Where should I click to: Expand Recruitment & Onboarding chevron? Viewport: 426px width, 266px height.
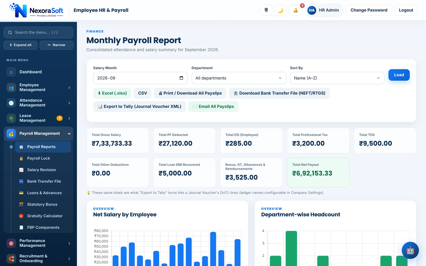pyautogui.click(x=69, y=259)
